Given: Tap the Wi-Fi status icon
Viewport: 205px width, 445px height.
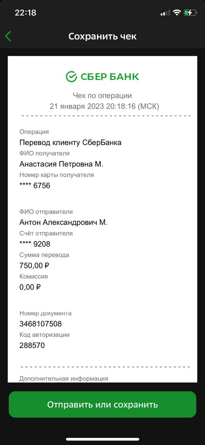Looking at the screenshot, I should coord(177,13).
